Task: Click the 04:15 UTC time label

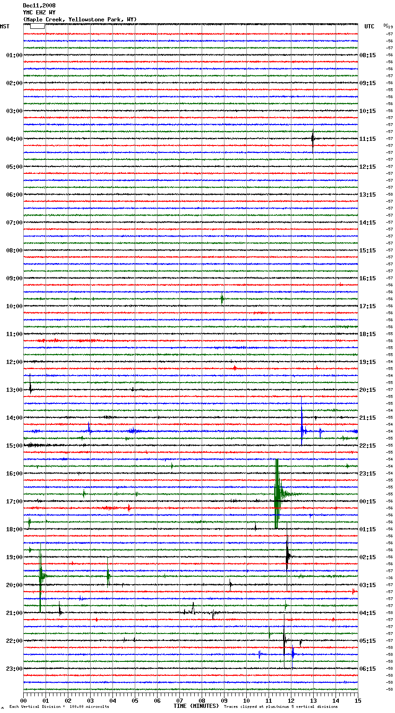Action: coord(368,613)
